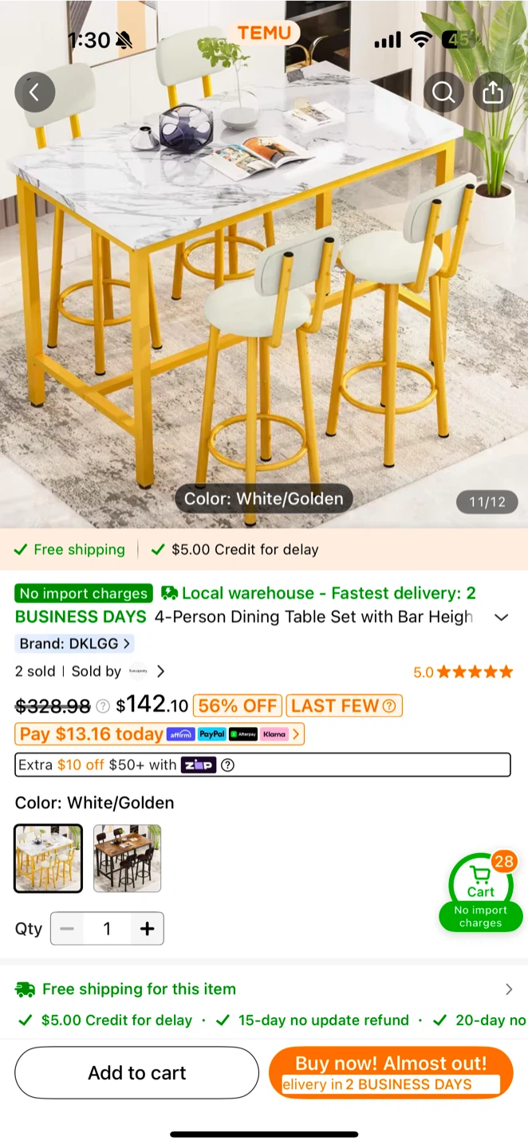Open search with magnifier icon

[x=443, y=92]
